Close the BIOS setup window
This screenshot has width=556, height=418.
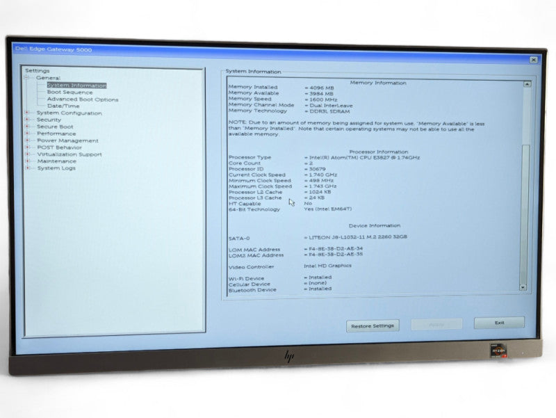(x=533, y=60)
